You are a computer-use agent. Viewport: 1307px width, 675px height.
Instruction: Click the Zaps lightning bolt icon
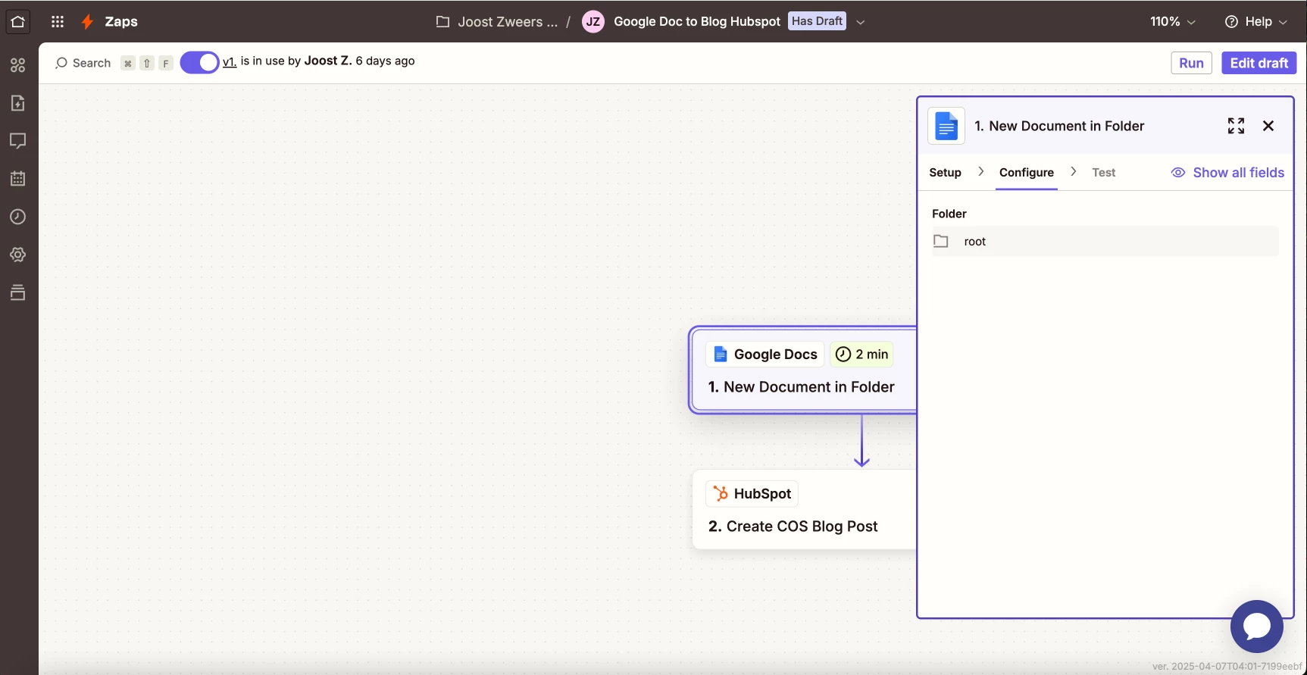coord(87,21)
